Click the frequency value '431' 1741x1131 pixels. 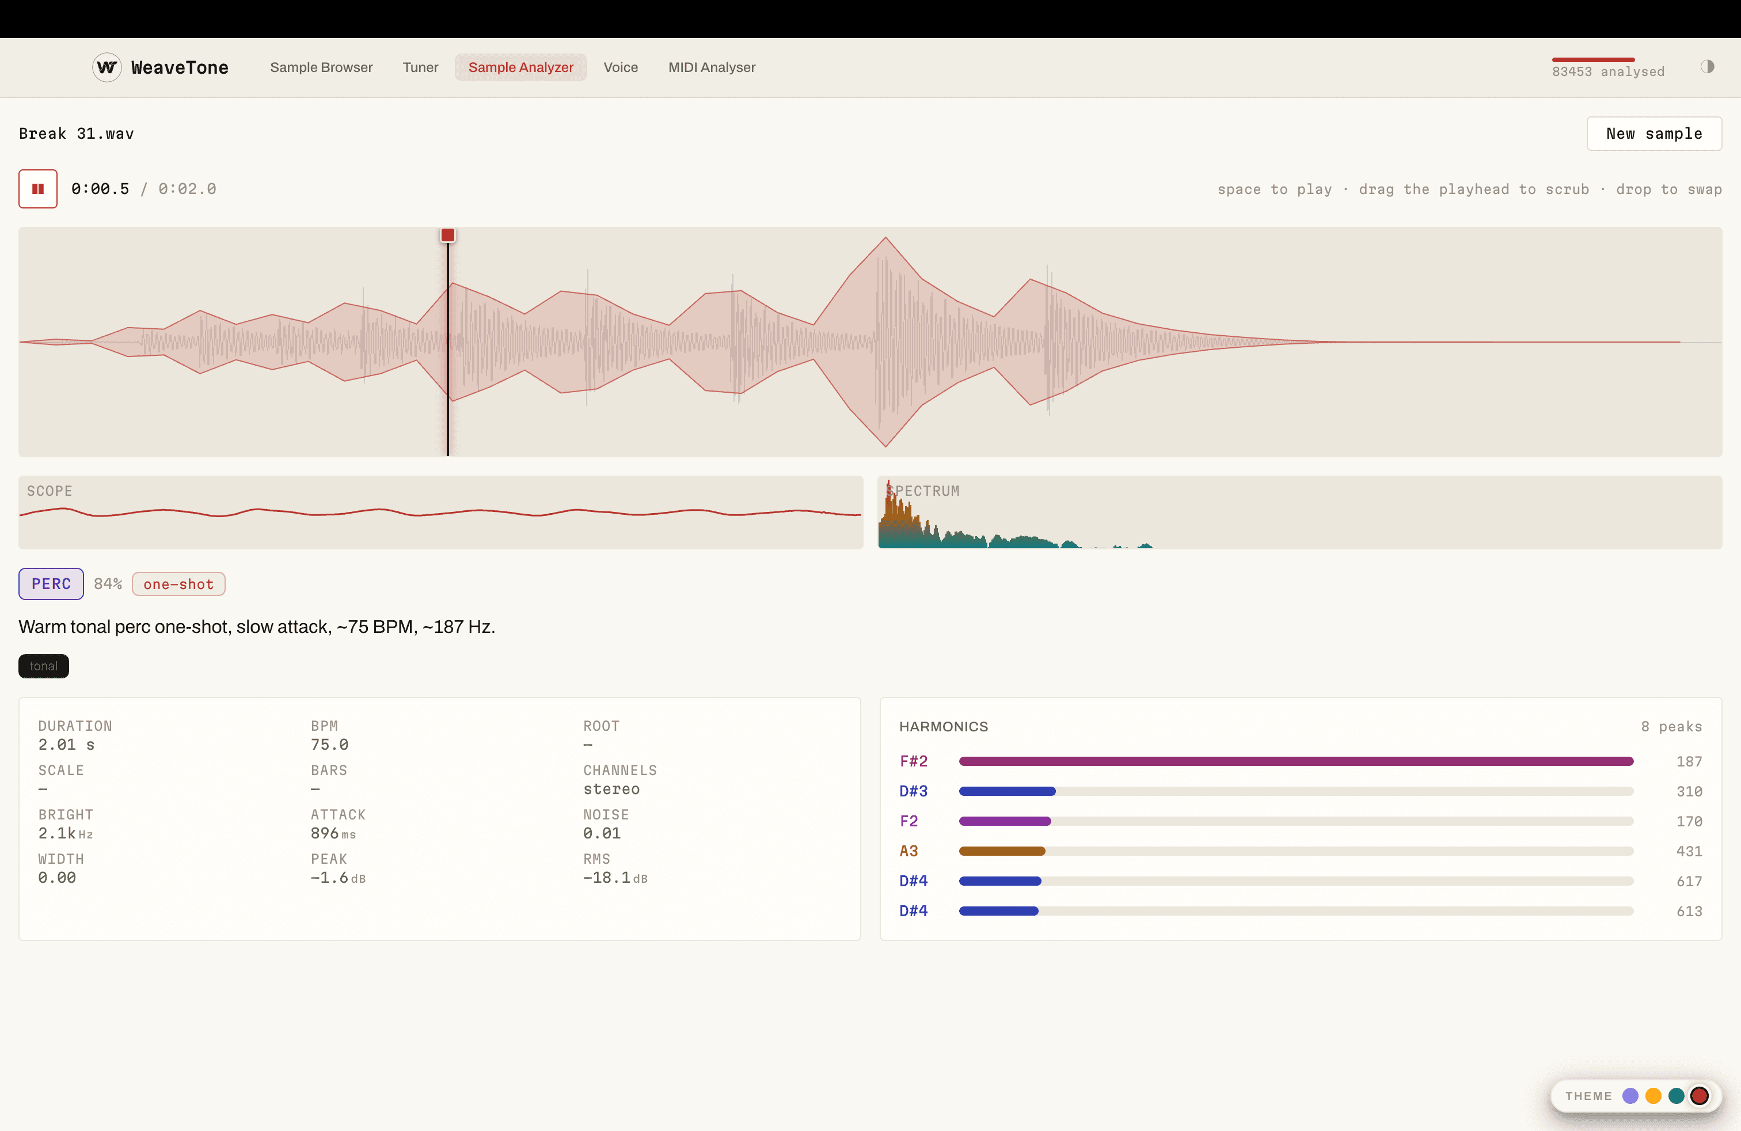[x=1689, y=852]
